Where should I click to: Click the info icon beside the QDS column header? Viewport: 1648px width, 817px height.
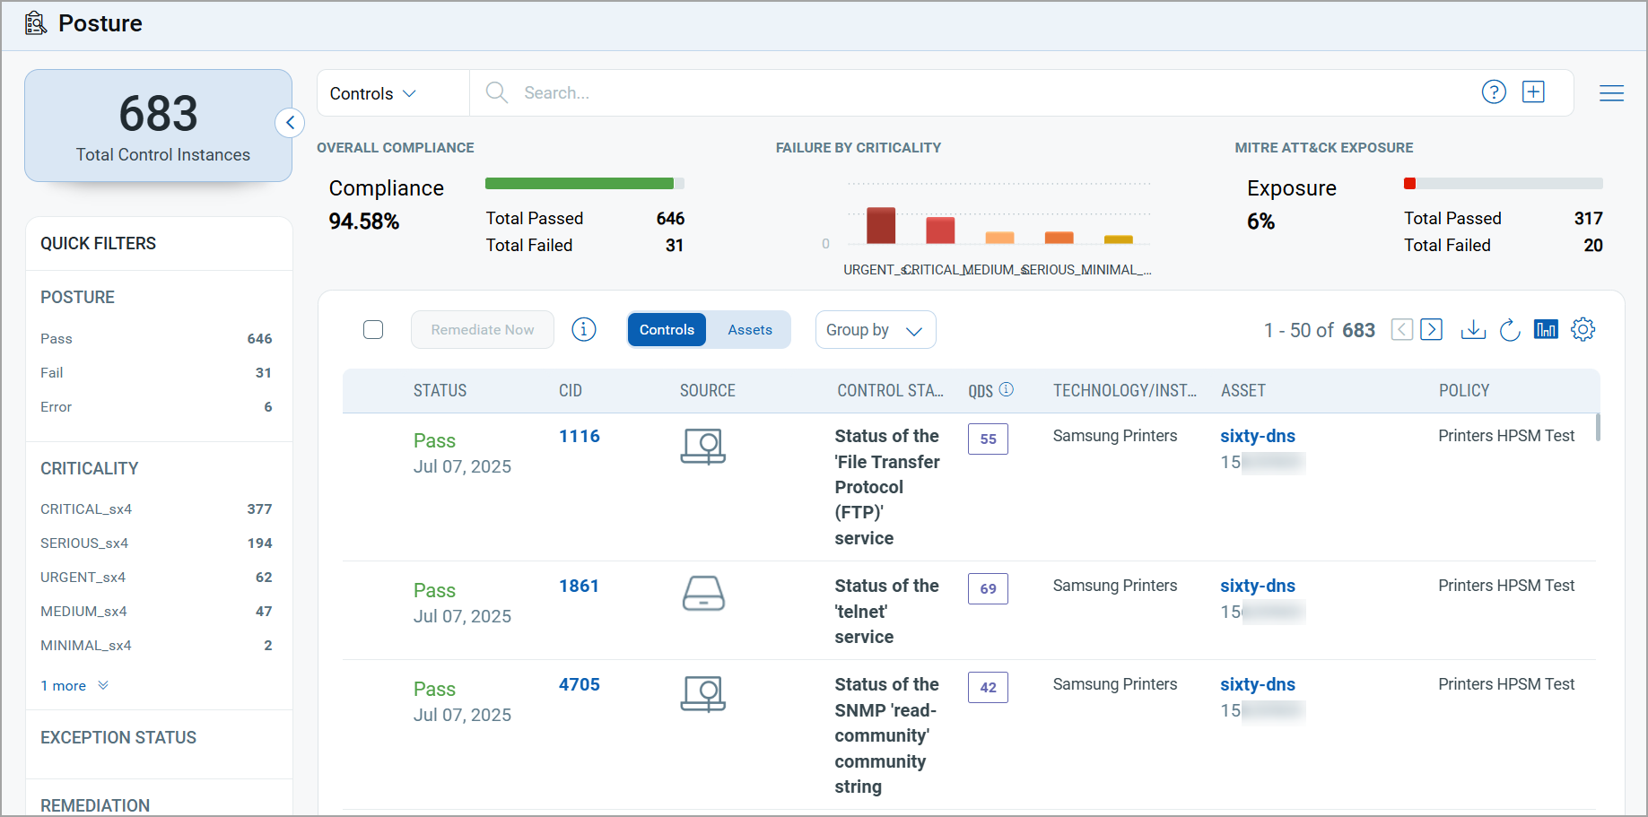tap(1006, 389)
